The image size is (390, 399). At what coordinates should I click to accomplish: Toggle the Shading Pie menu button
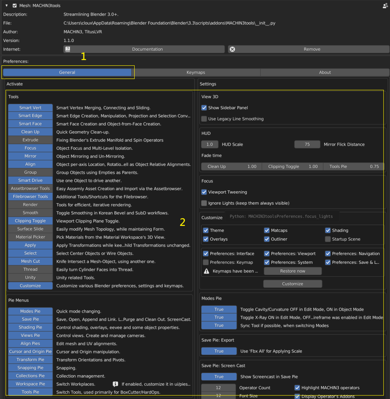click(x=30, y=327)
